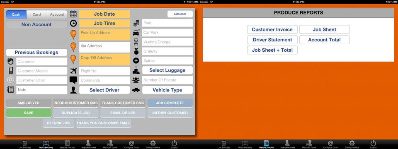Screen dimensions: 398x149
Task: Generate the Driver Statement report
Action: [272, 40]
